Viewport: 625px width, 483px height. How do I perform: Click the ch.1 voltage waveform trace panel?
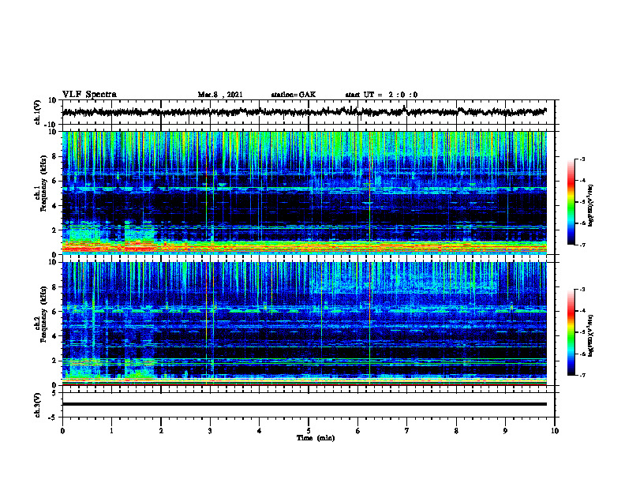pyautogui.click(x=309, y=112)
